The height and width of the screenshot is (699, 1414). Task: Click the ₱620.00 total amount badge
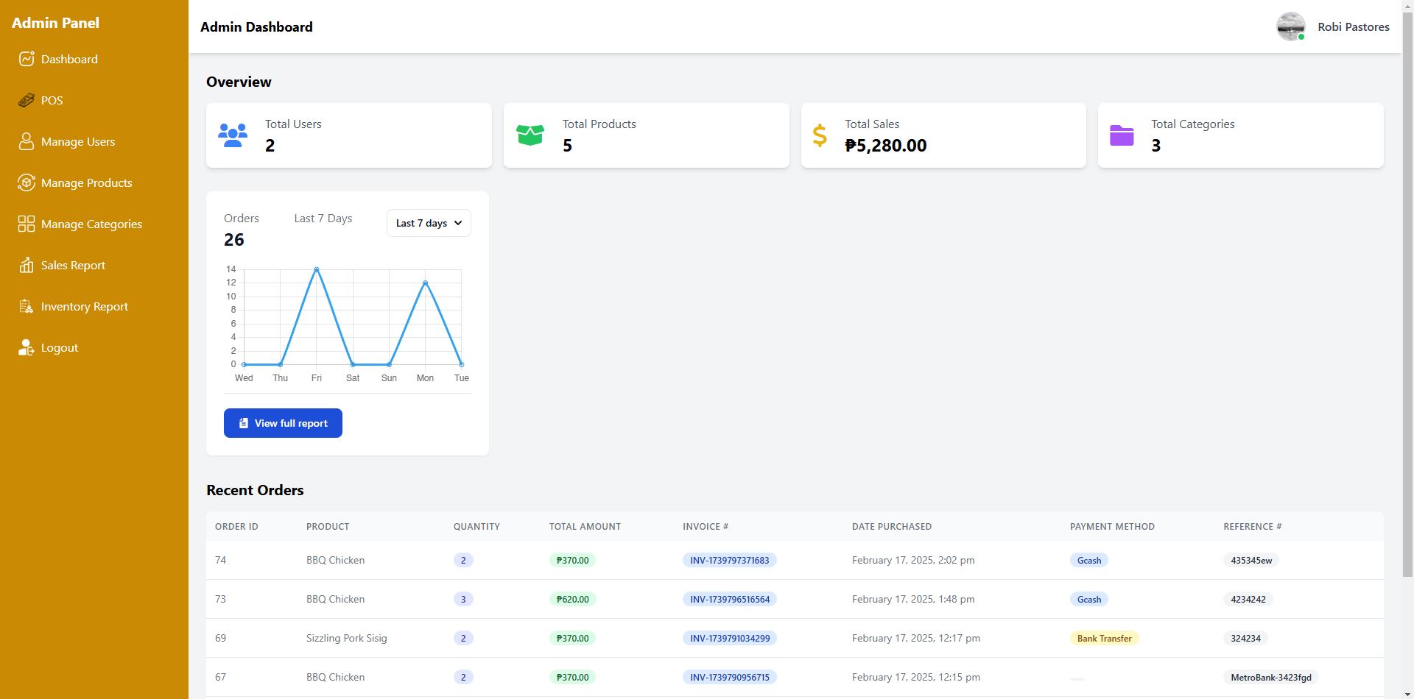pyautogui.click(x=572, y=599)
